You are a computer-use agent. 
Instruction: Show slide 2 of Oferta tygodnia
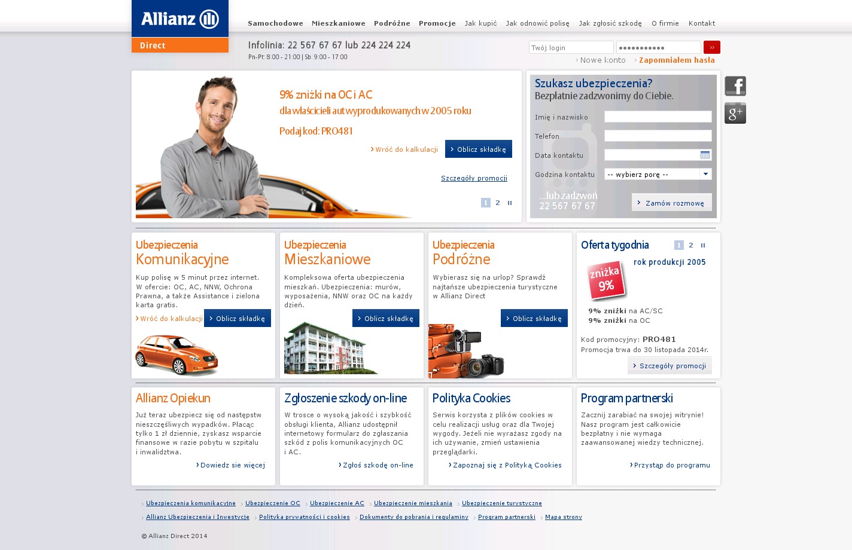[x=690, y=246]
